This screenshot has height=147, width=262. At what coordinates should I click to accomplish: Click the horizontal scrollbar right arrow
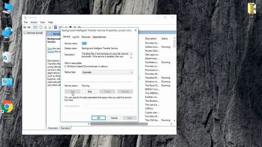coord(171,124)
